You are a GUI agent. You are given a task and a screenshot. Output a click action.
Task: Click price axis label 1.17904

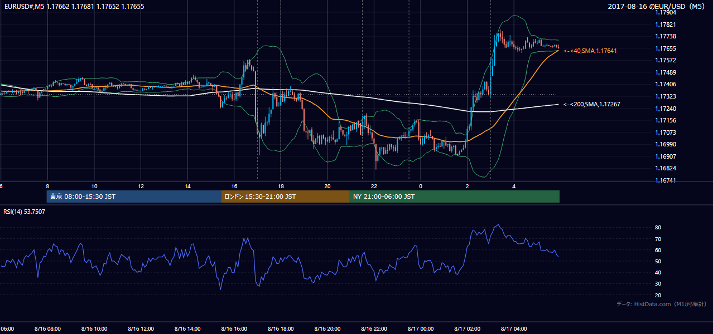click(666, 13)
